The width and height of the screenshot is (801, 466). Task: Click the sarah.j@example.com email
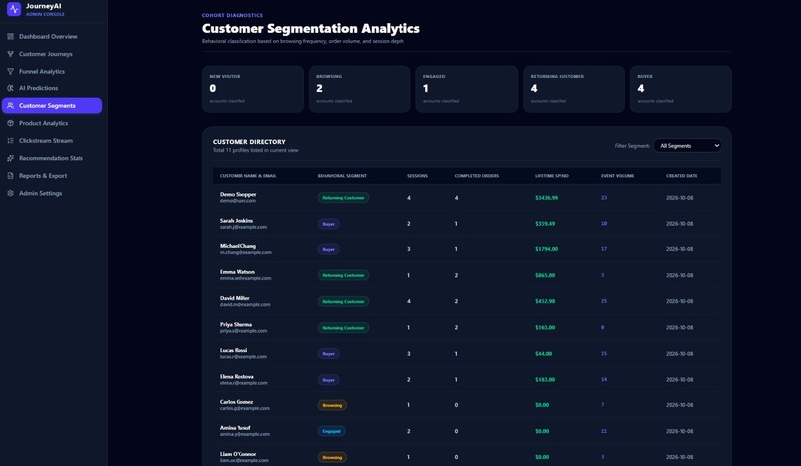pos(243,227)
